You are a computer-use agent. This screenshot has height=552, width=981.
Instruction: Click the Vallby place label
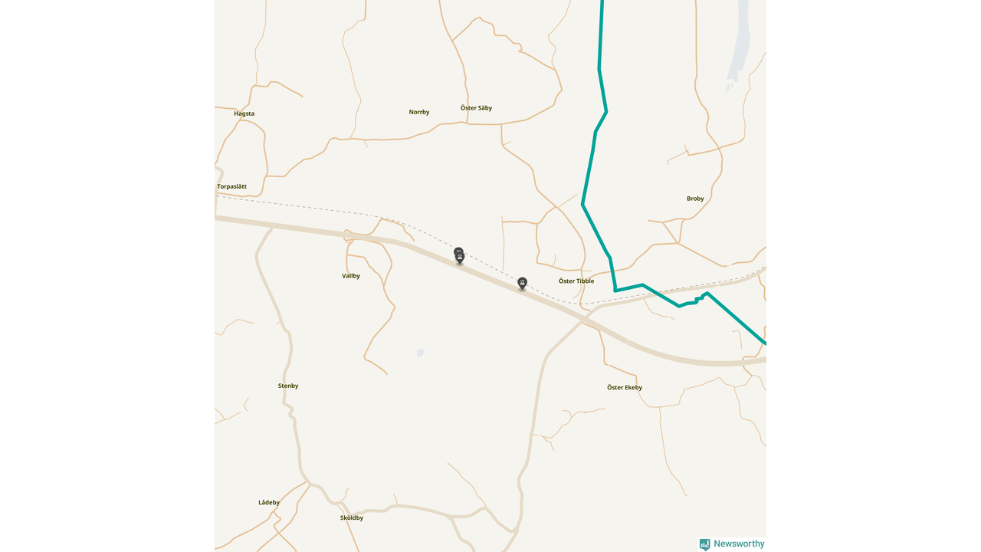coord(351,276)
